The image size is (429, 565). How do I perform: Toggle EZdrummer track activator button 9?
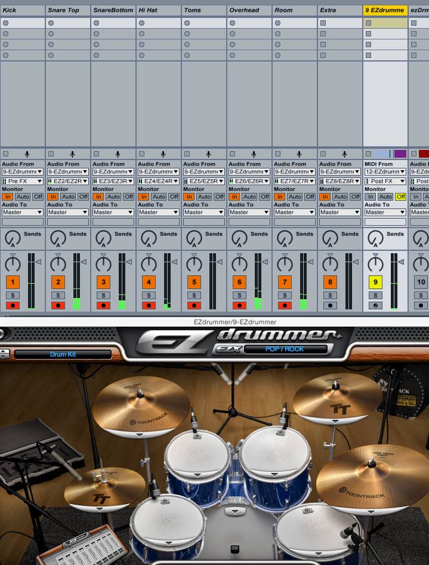[375, 282]
